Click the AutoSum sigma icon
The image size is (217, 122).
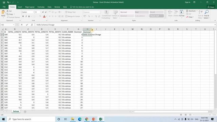tap(187, 11)
